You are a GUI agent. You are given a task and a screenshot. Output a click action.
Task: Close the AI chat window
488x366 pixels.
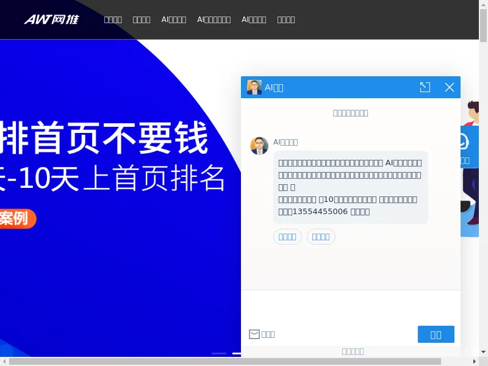click(450, 87)
